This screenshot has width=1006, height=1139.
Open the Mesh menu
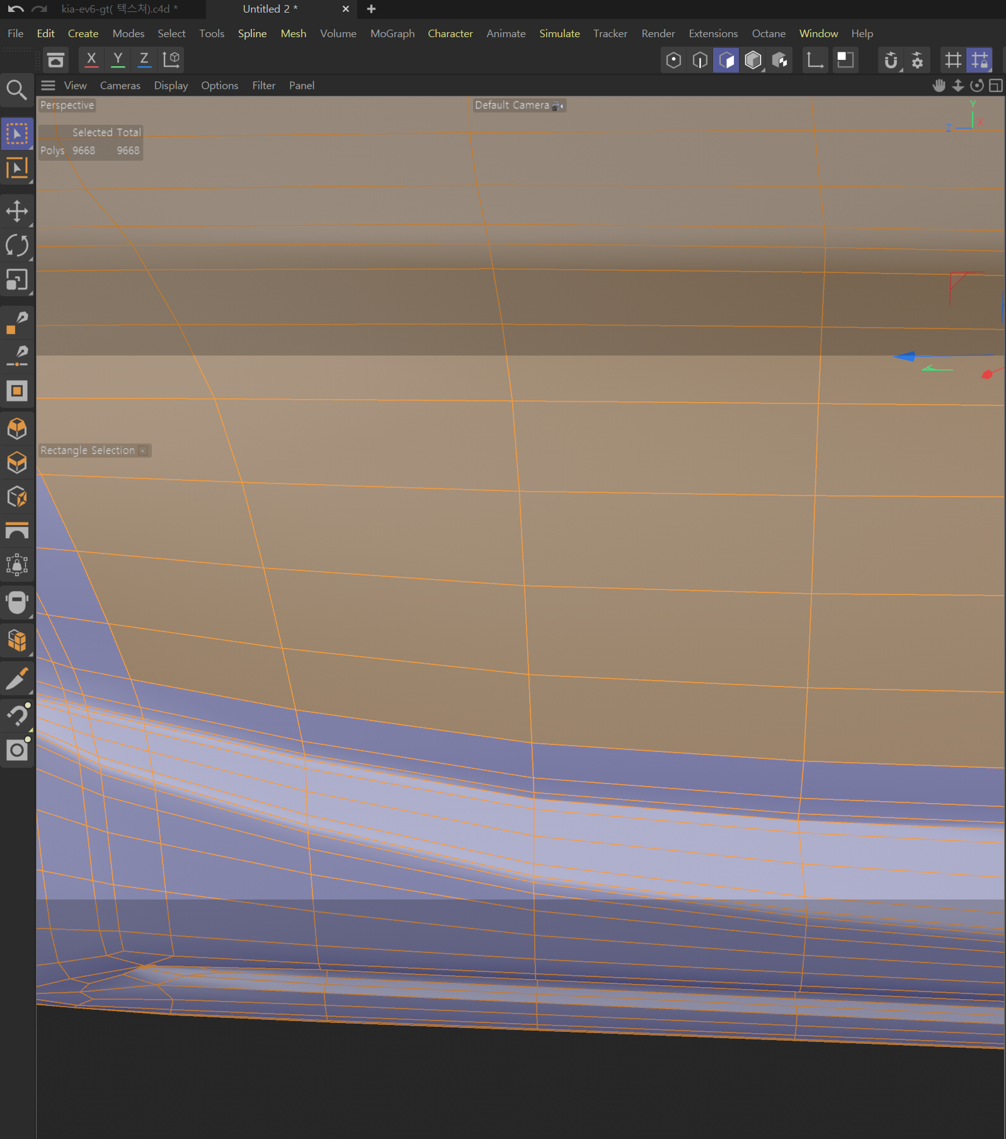click(x=293, y=33)
